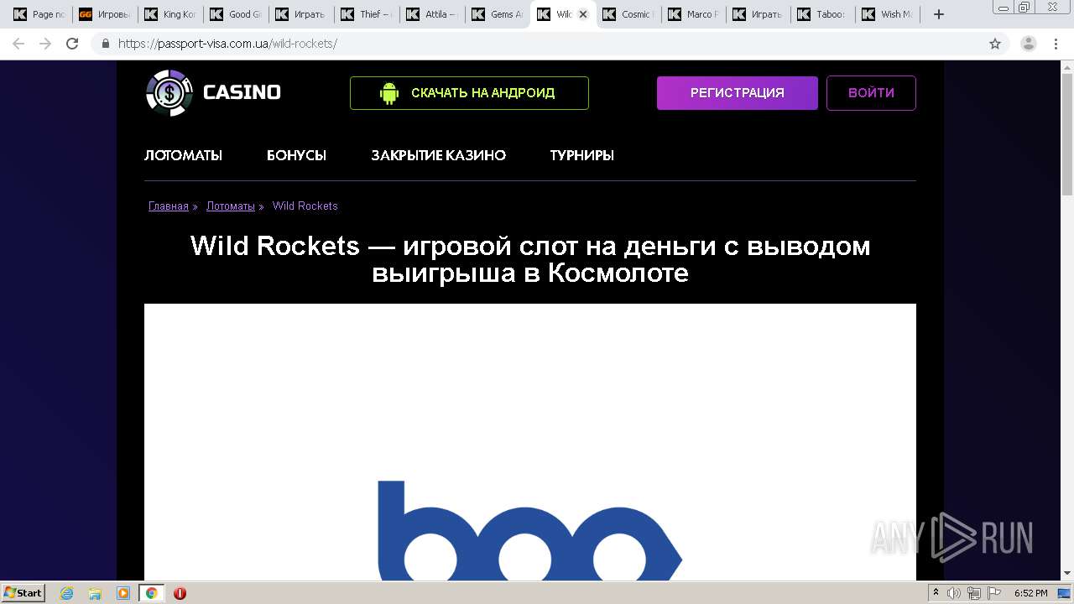Open the media player taskbar icon
Image resolution: width=1074 pixels, height=604 pixels.
123,593
